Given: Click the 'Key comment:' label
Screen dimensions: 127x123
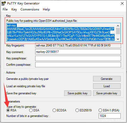Looking at the screenshot, I should point(15,52).
